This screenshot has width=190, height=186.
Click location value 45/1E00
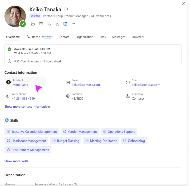click(x=77, y=99)
